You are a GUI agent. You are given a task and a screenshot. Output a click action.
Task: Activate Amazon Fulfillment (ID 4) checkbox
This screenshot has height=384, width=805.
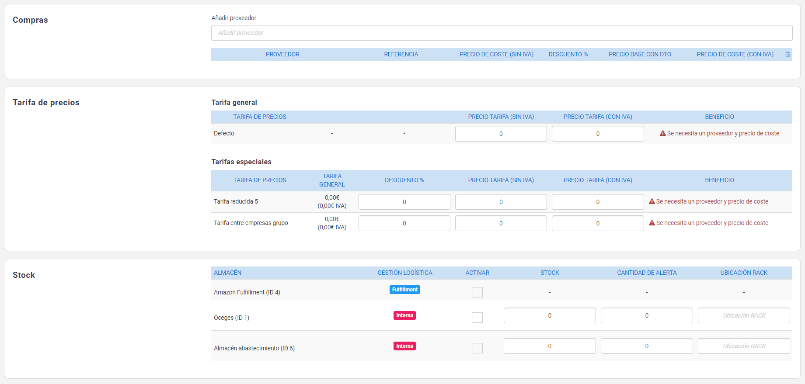point(477,292)
